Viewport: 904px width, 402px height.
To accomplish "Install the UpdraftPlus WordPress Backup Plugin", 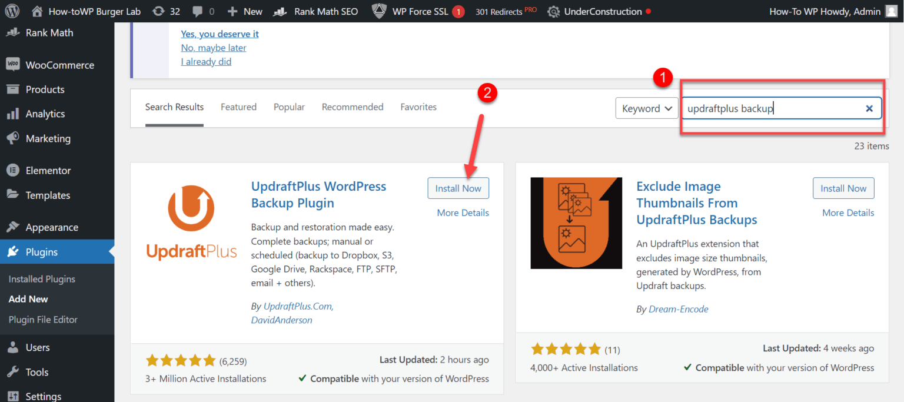I will pyautogui.click(x=458, y=188).
